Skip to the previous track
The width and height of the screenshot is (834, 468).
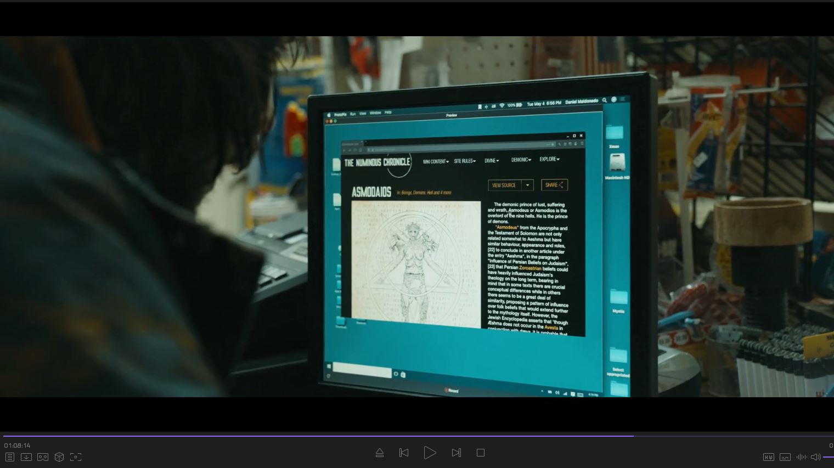pos(404,453)
